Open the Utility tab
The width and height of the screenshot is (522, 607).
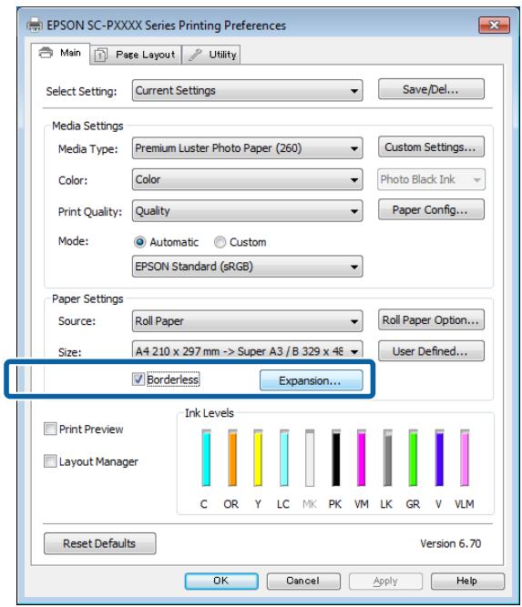tap(211, 55)
